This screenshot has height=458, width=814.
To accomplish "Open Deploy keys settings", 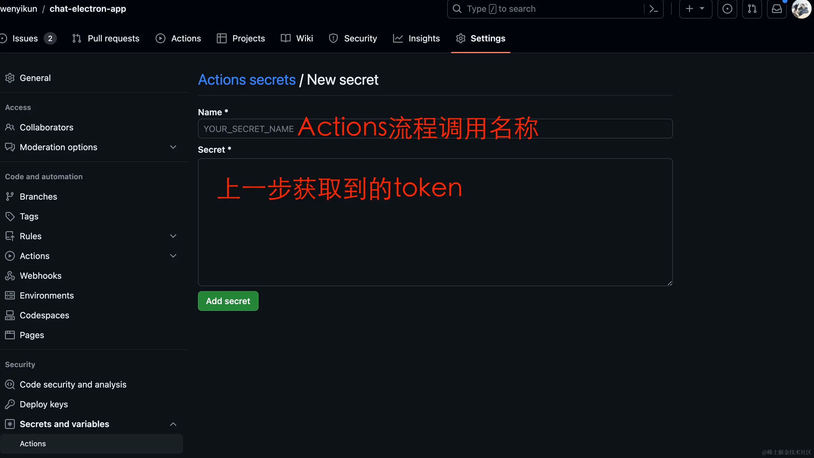I will 44,404.
